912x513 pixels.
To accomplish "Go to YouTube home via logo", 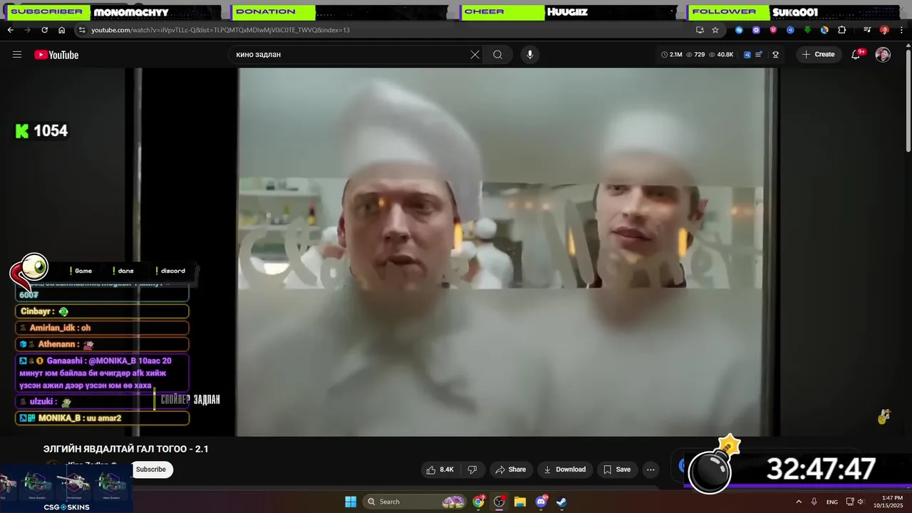I will click(x=56, y=55).
